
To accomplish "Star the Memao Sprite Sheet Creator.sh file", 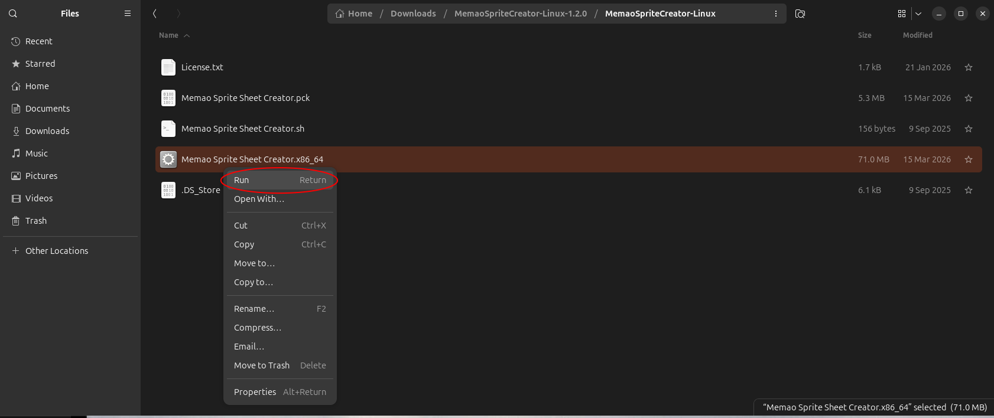I will coord(969,129).
